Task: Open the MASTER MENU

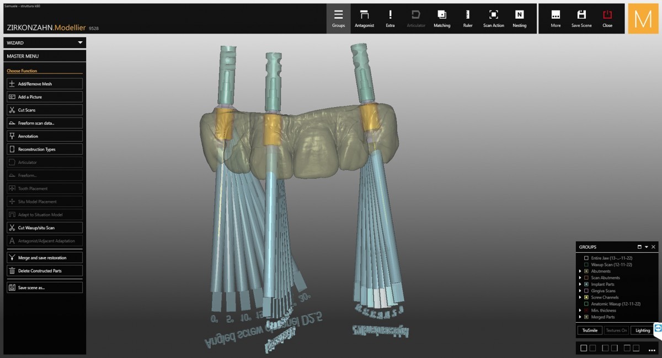Action: [x=44, y=56]
